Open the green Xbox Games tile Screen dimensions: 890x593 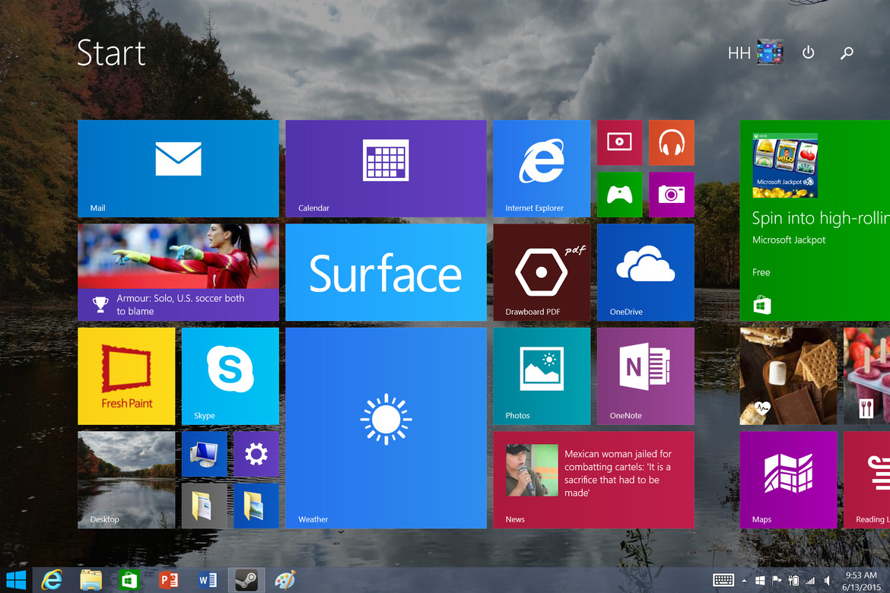tap(619, 195)
